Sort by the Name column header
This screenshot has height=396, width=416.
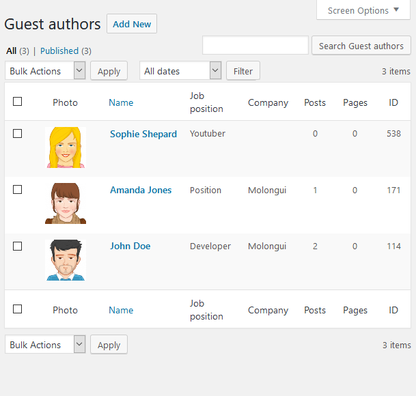(x=121, y=102)
